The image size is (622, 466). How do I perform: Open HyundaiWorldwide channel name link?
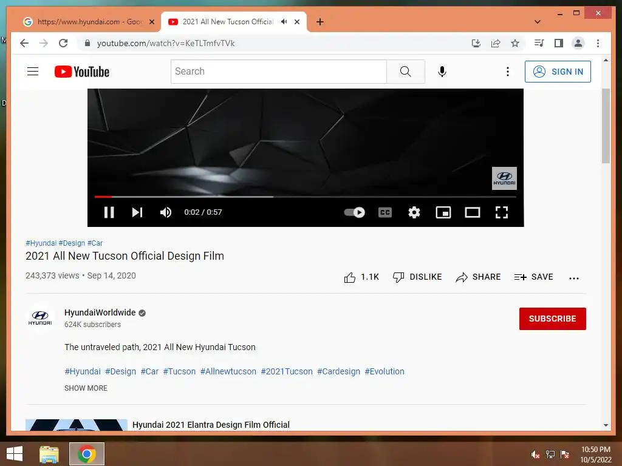tap(100, 312)
